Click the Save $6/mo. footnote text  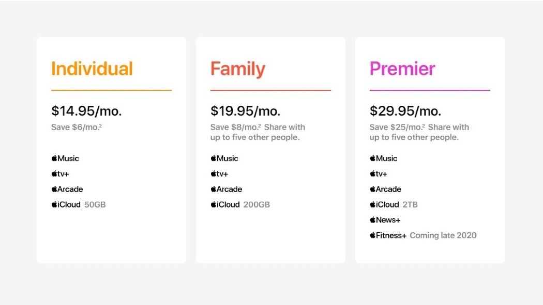point(74,127)
